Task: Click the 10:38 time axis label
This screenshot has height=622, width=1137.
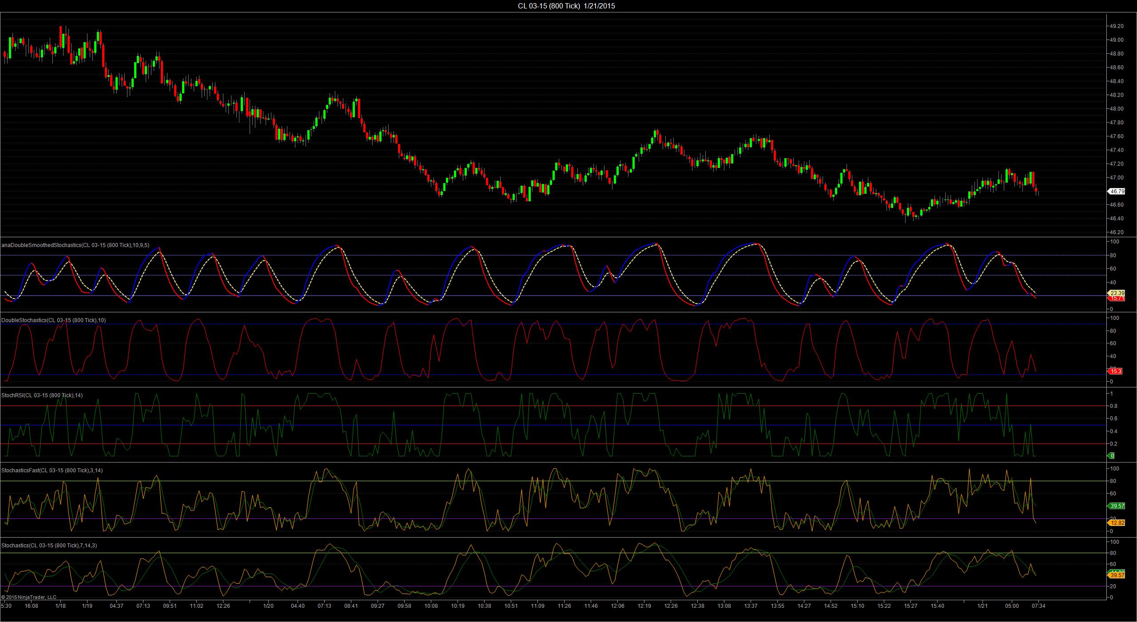Action: click(x=484, y=606)
